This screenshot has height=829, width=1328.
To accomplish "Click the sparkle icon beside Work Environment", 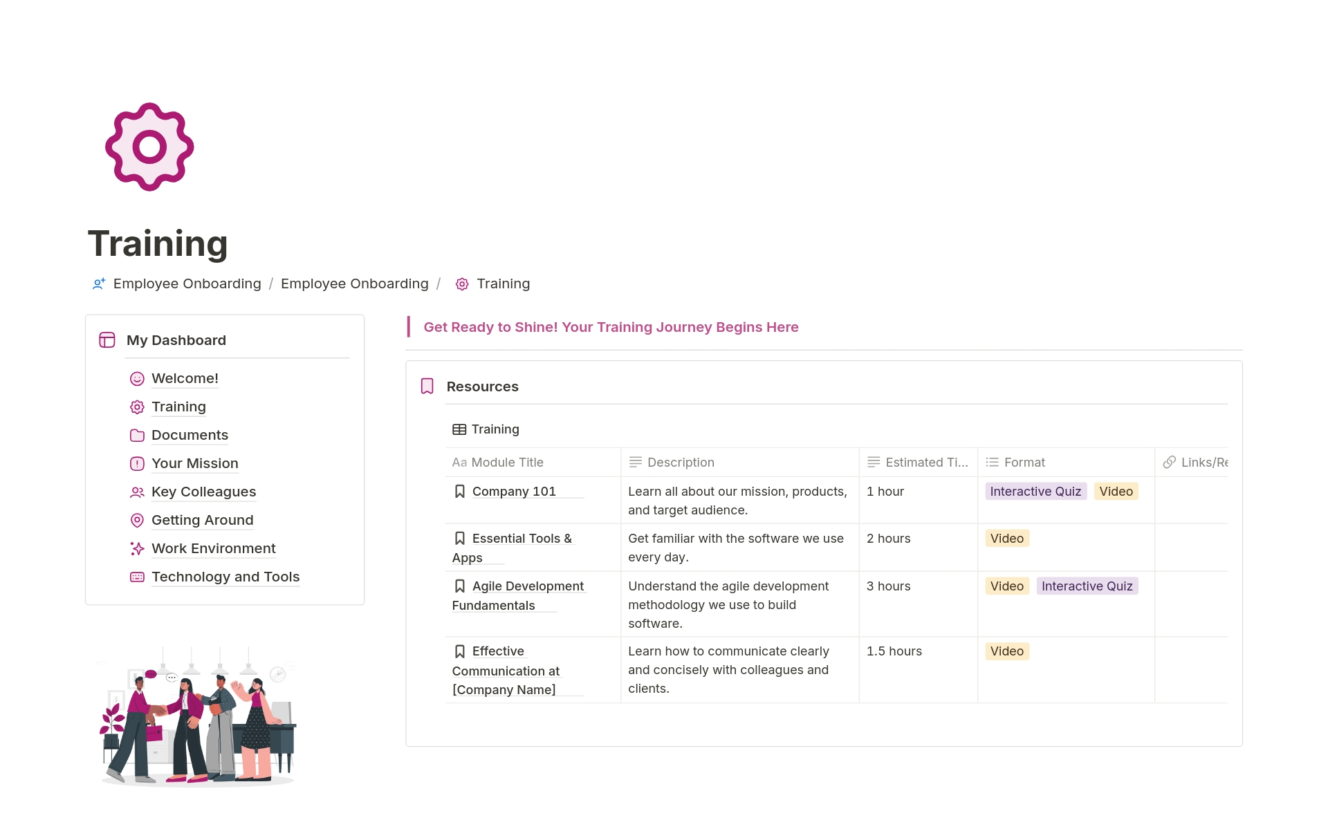I will click(x=137, y=549).
